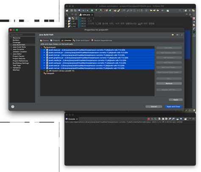
Task: Click the Apply button
Action: tap(176, 100)
